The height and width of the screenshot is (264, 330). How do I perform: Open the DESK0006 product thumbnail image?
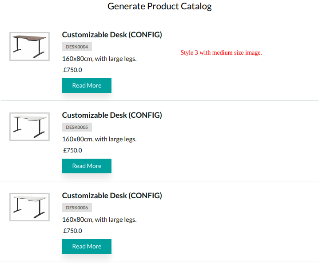[29, 207]
